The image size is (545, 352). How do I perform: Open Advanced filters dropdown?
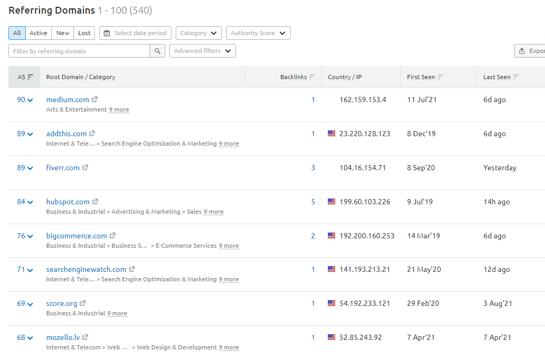click(x=202, y=51)
